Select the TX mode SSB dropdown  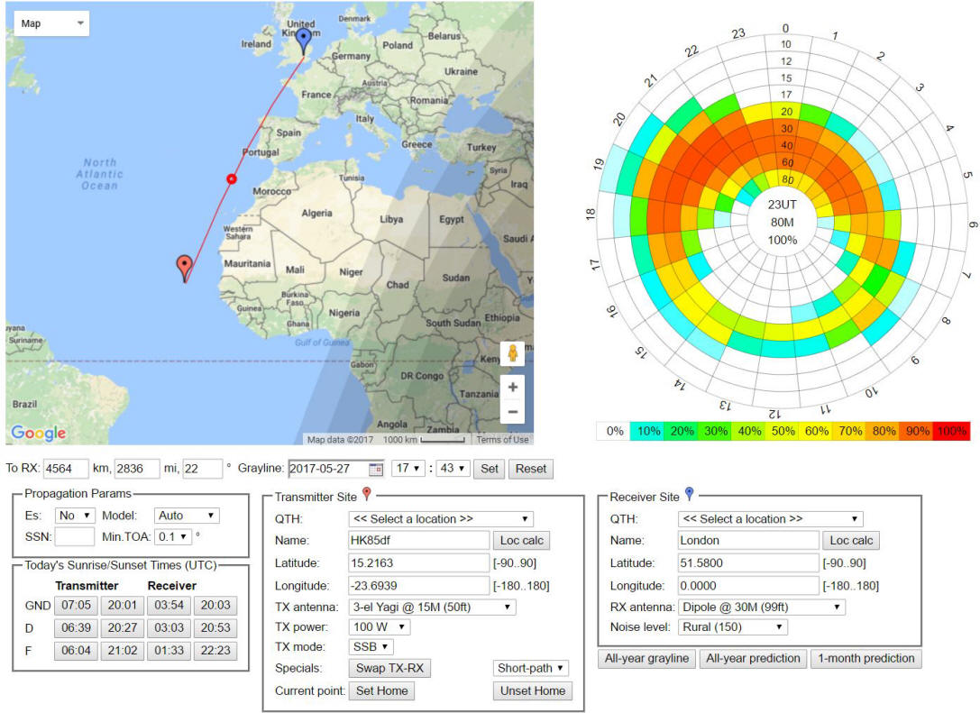pyautogui.click(x=371, y=647)
